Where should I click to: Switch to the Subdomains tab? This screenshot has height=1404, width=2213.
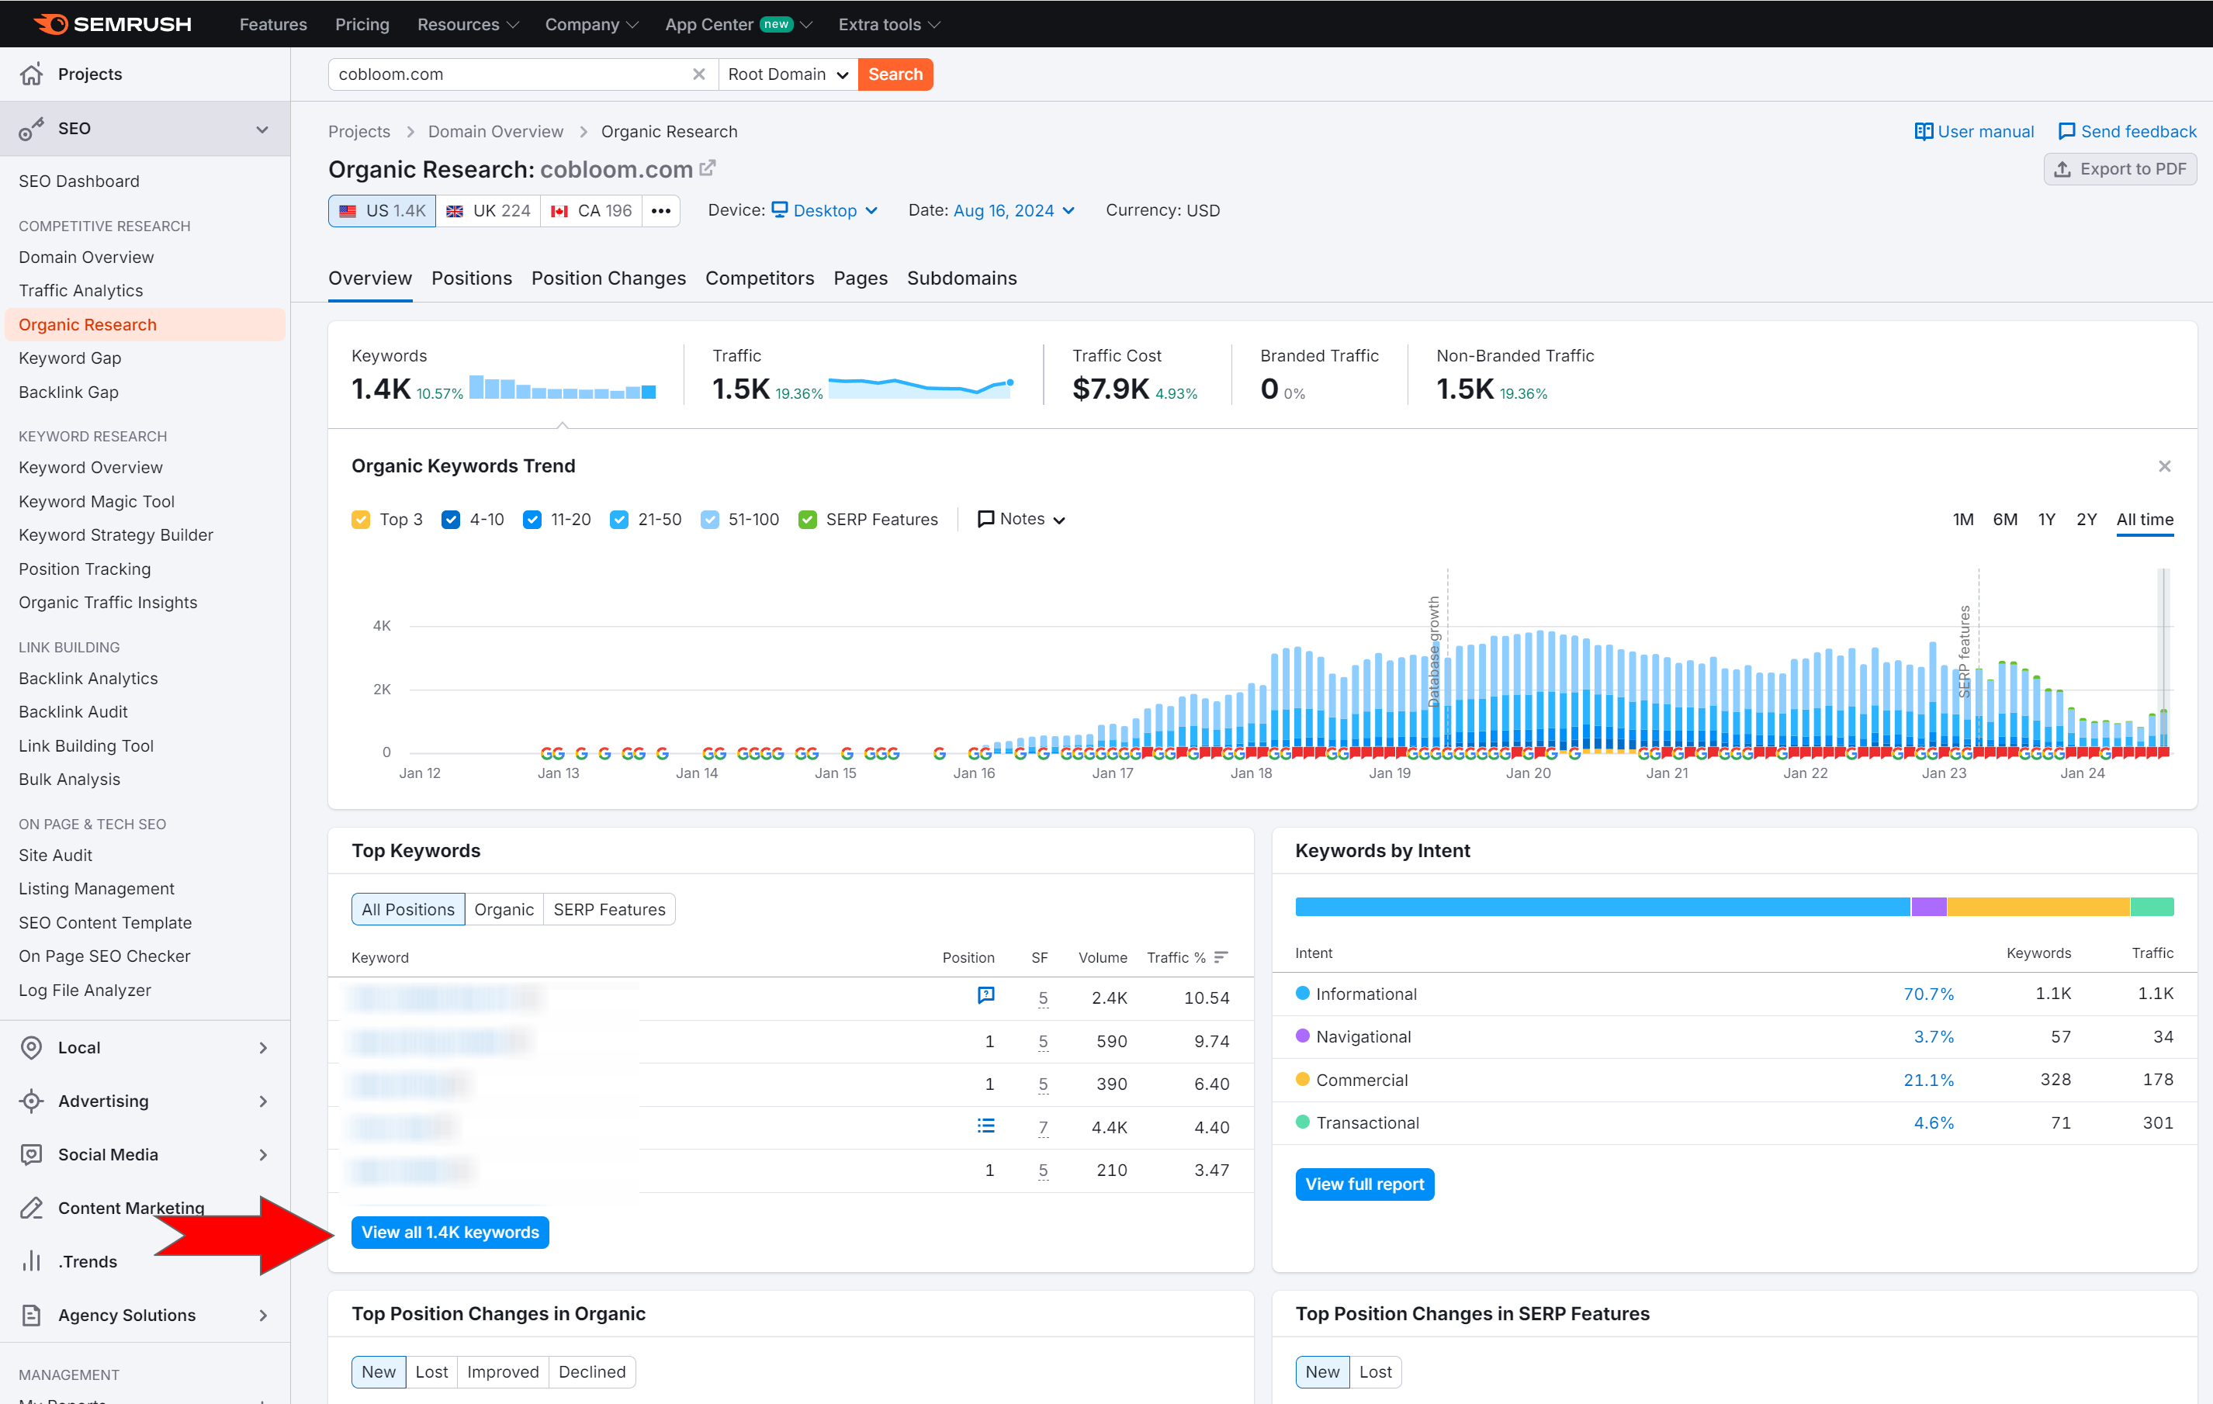961,278
